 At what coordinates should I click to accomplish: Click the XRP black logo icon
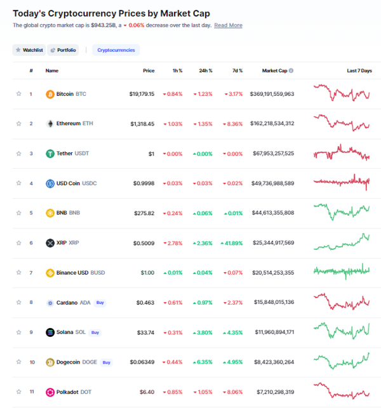click(50, 243)
